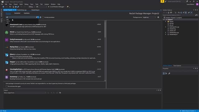Expand the Debug folder in Solution Explorer

tap(166, 21)
